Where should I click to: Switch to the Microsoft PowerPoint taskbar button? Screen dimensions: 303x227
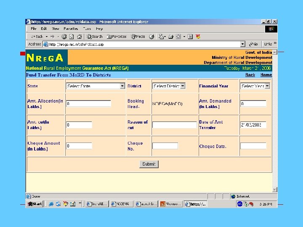pos(171,204)
